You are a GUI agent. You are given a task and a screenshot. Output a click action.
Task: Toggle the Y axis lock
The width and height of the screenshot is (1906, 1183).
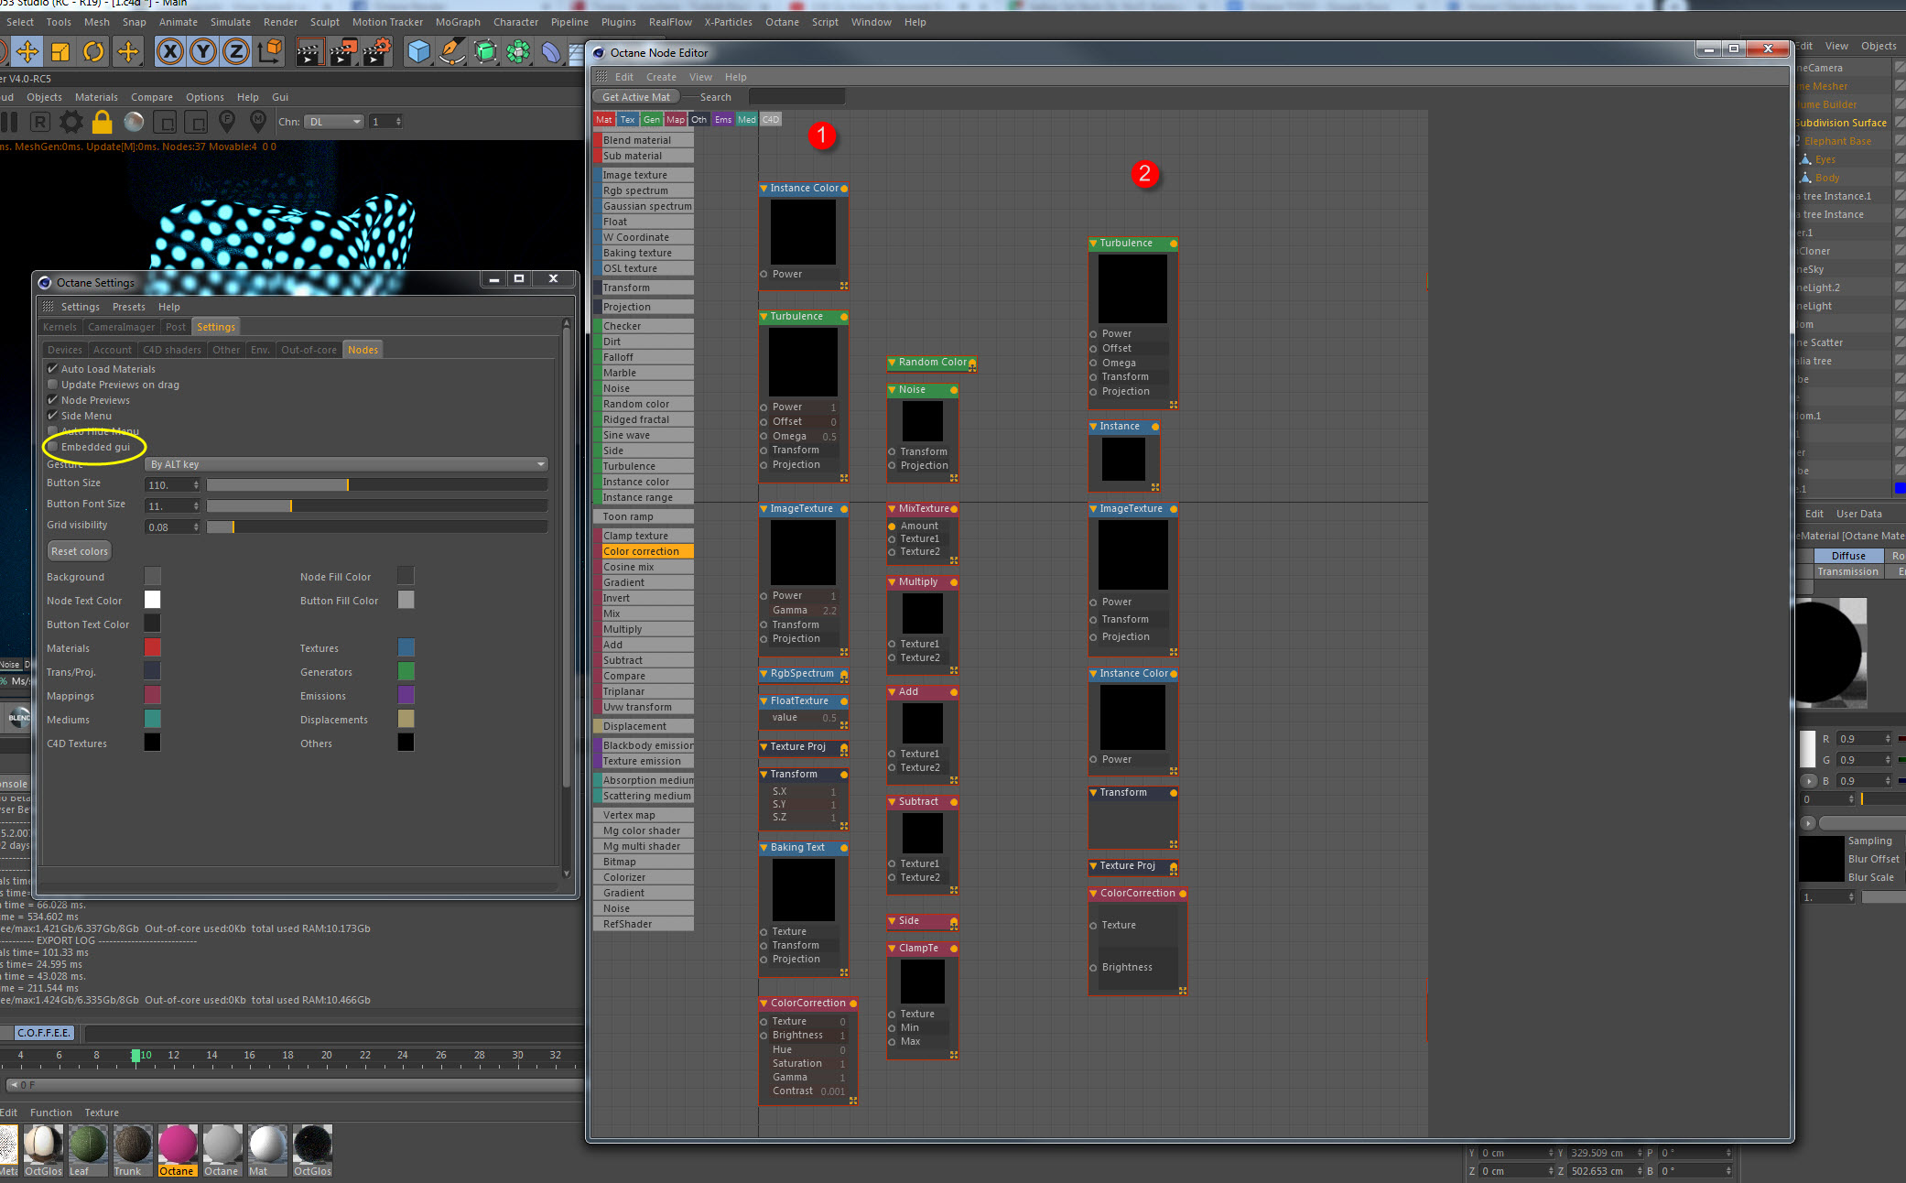point(203,52)
